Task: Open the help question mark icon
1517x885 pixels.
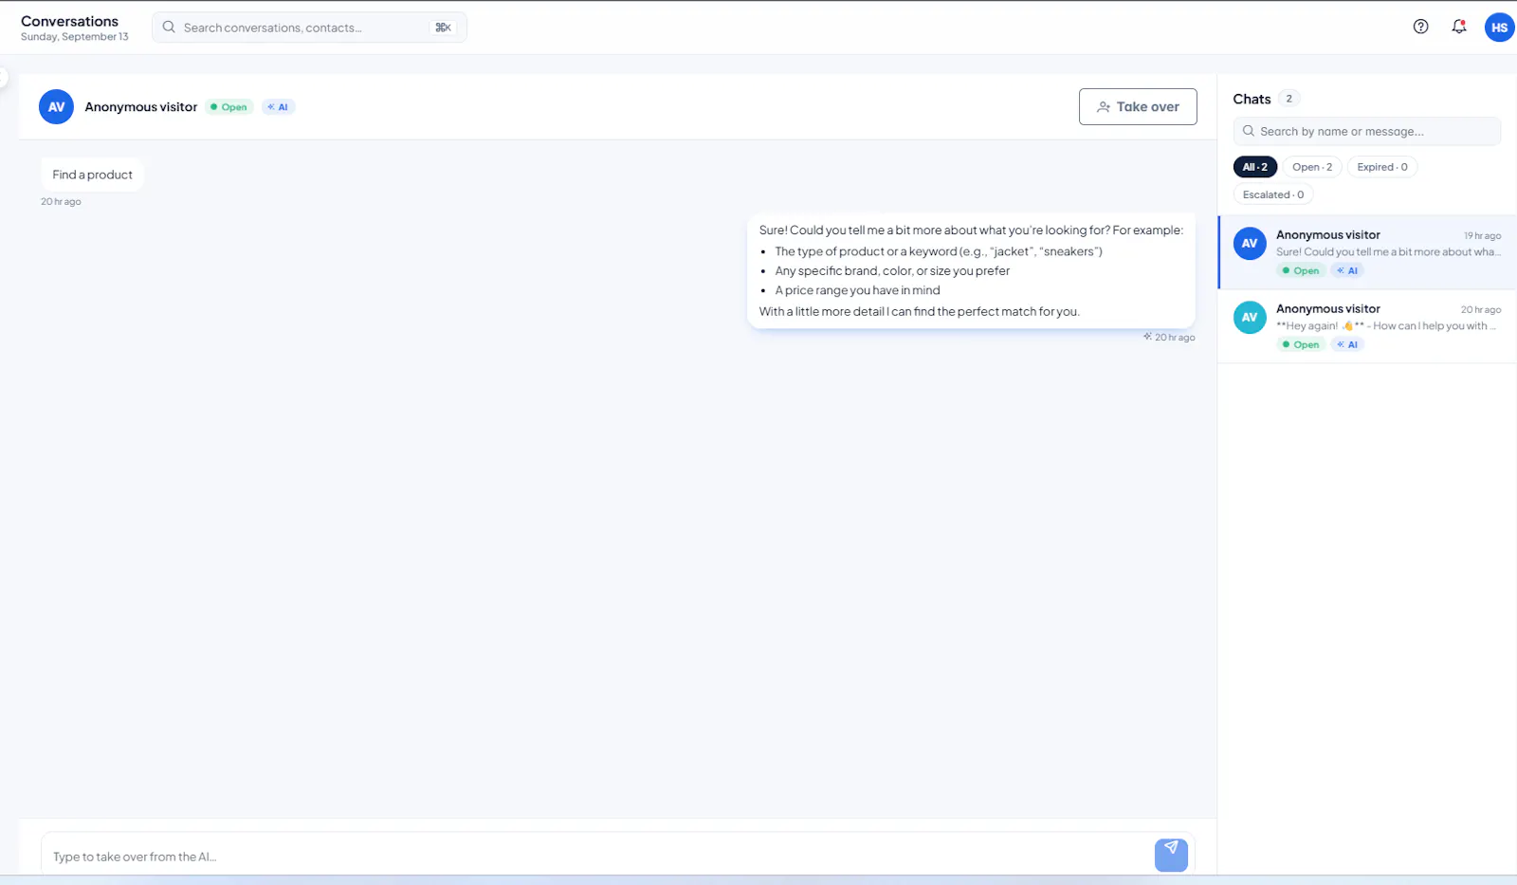Action: [x=1420, y=27]
